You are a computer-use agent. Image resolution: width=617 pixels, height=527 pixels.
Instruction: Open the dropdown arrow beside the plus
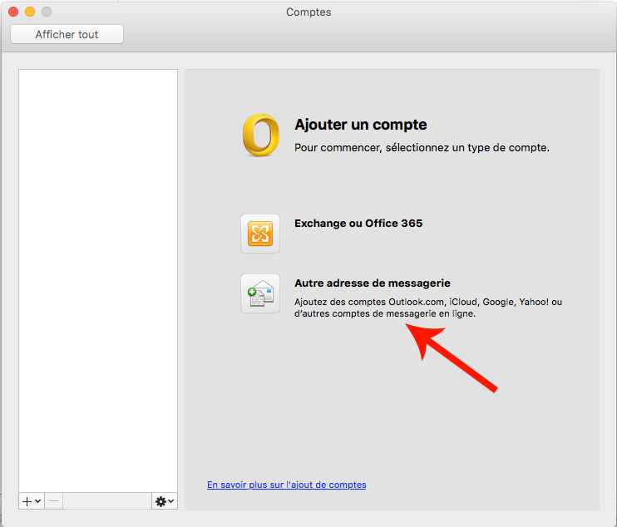38,501
